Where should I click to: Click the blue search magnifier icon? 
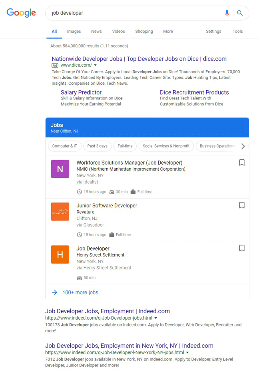(x=240, y=13)
